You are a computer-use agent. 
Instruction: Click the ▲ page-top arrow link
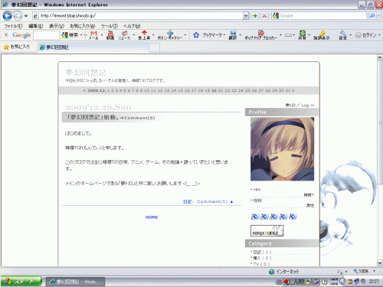pyautogui.click(x=231, y=201)
